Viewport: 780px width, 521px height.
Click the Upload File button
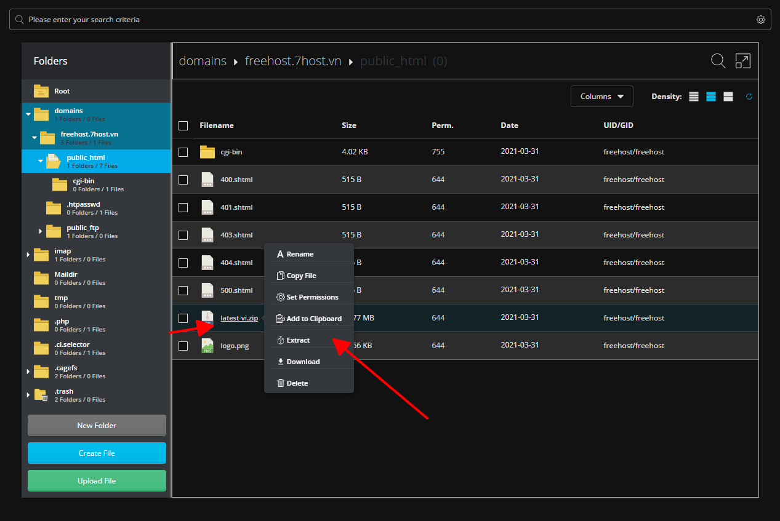(97, 480)
